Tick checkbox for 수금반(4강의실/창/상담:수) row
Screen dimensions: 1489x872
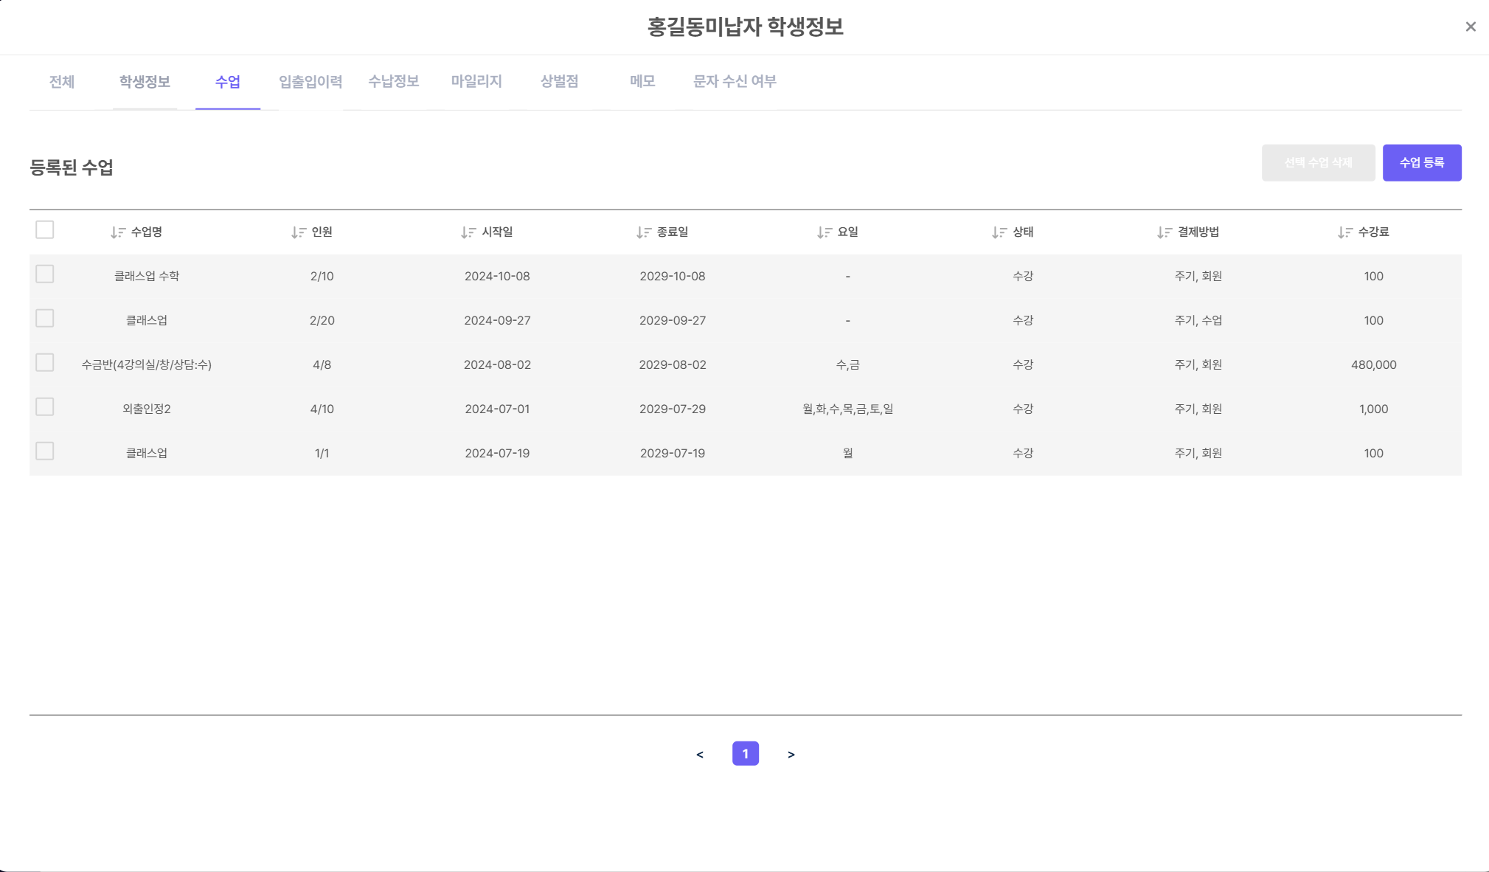click(x=45, y=363)
